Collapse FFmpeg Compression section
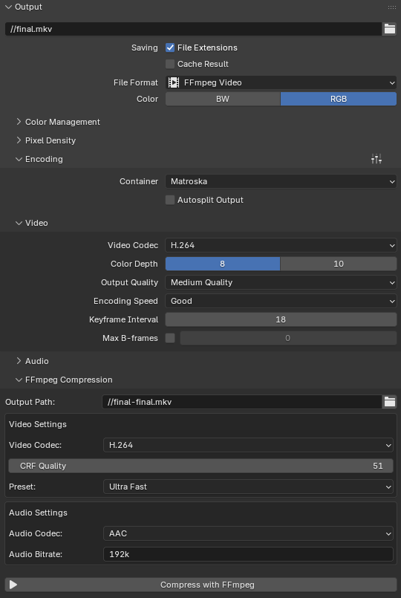 point(19,380)
